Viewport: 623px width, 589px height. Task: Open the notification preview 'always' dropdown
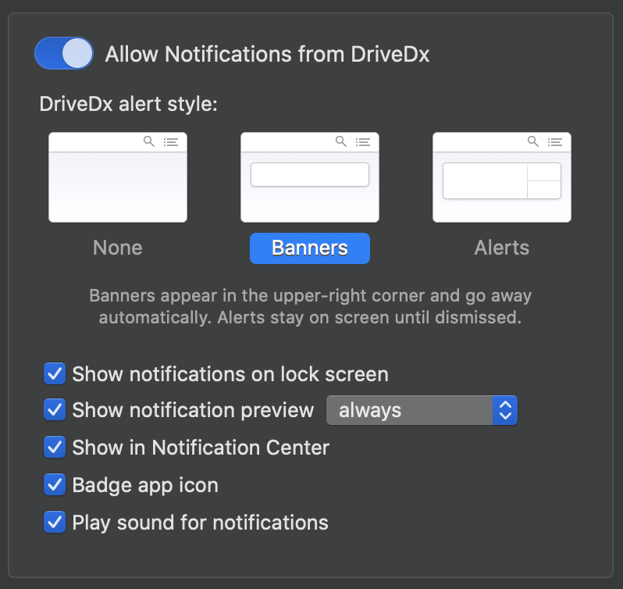click(x=422, y=410)
